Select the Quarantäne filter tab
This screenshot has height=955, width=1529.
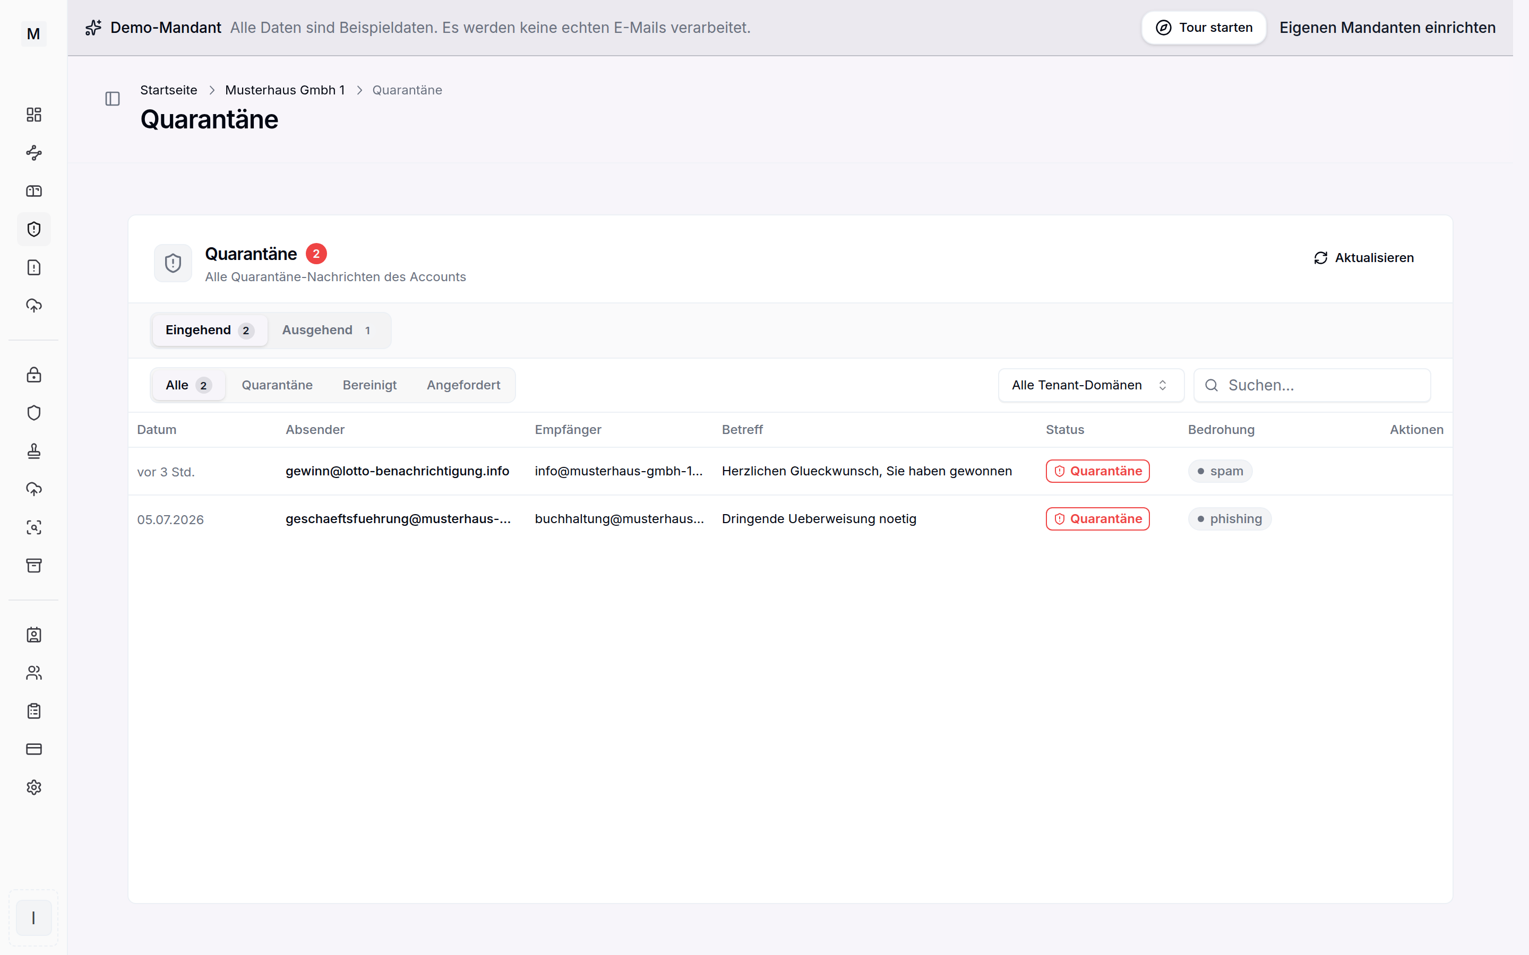click(277, 385)
